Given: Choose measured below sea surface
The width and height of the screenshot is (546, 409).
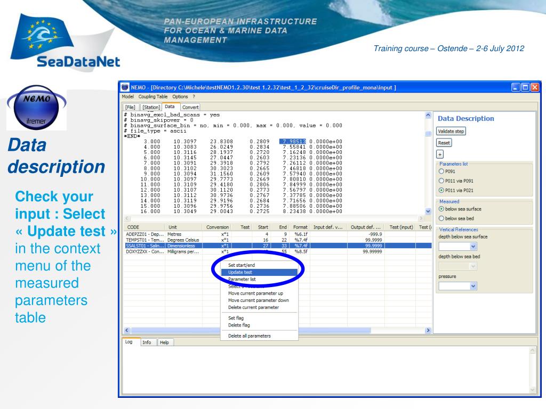Looking at the screenshot, I should click(441, 209).
